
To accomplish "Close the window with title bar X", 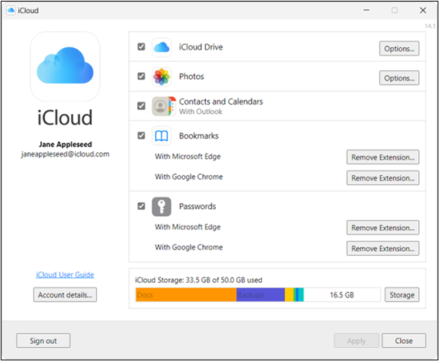I will (x=423, y=10).
